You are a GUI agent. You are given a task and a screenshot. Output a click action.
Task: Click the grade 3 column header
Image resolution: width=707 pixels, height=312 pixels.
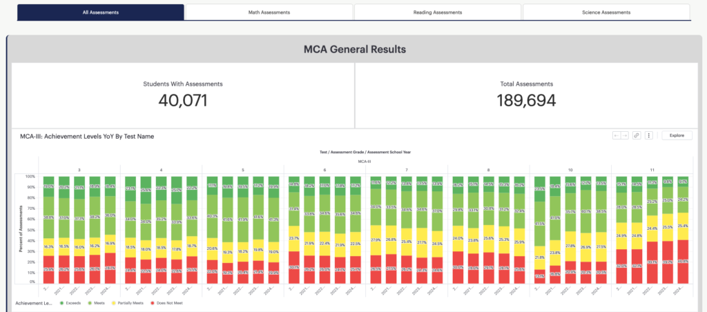click(79, 170)
